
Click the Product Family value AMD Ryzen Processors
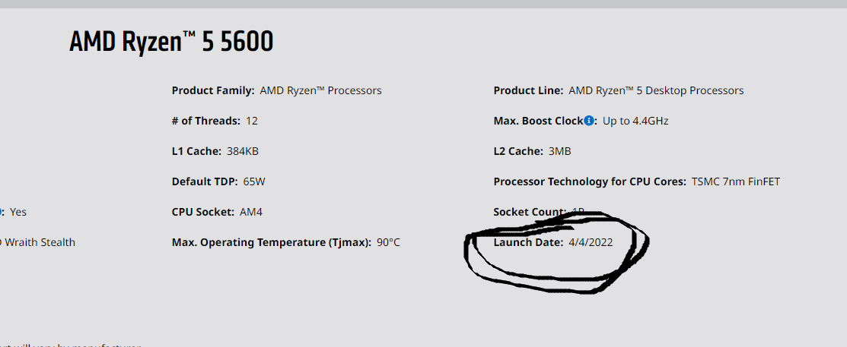320,90
